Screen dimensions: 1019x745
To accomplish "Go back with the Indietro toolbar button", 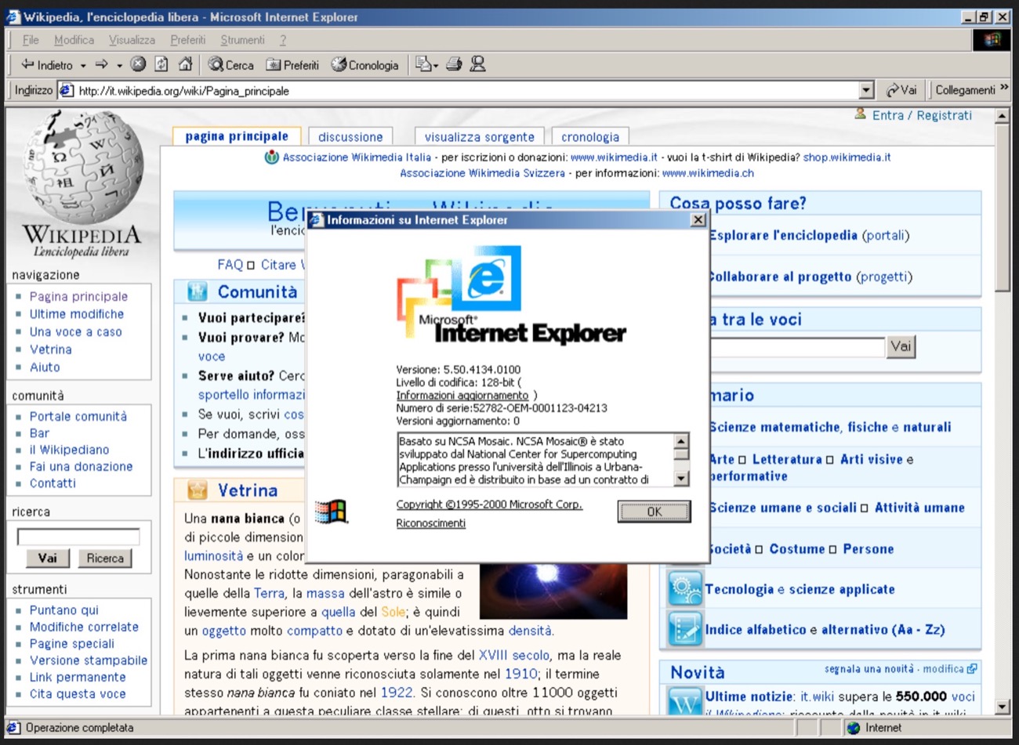I will (46, 65).
